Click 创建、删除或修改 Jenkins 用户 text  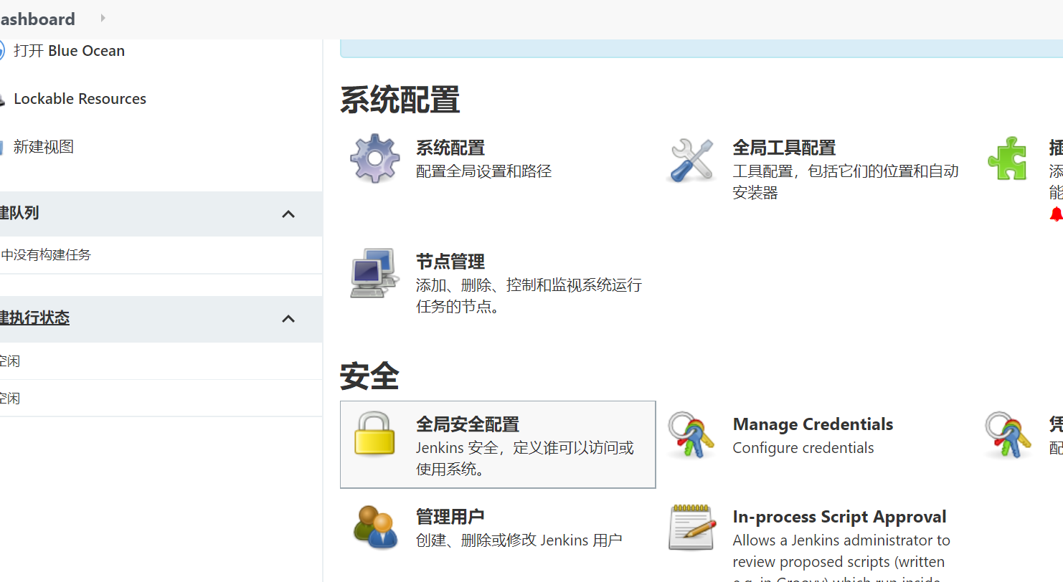(x=519, y=540)
